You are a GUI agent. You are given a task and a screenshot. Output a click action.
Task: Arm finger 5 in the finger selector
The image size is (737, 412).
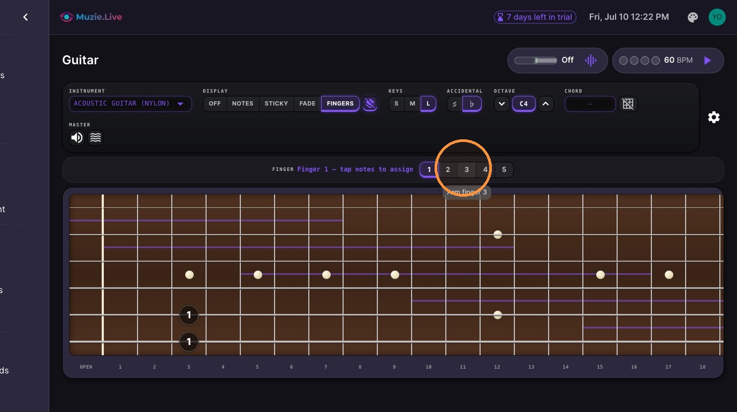point(504,170)
